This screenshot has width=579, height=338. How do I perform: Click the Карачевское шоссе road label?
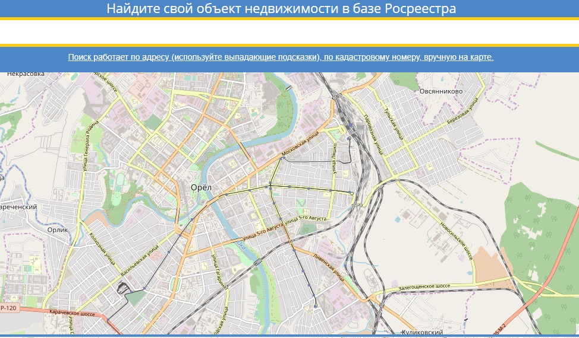pos(72,314)
